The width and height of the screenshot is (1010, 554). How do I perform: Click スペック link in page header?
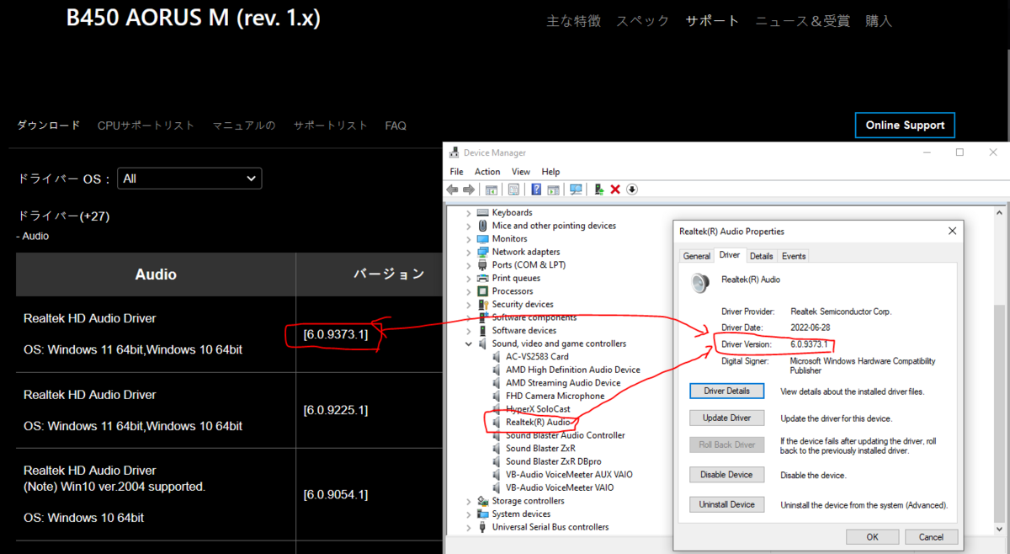coord(642,21)
